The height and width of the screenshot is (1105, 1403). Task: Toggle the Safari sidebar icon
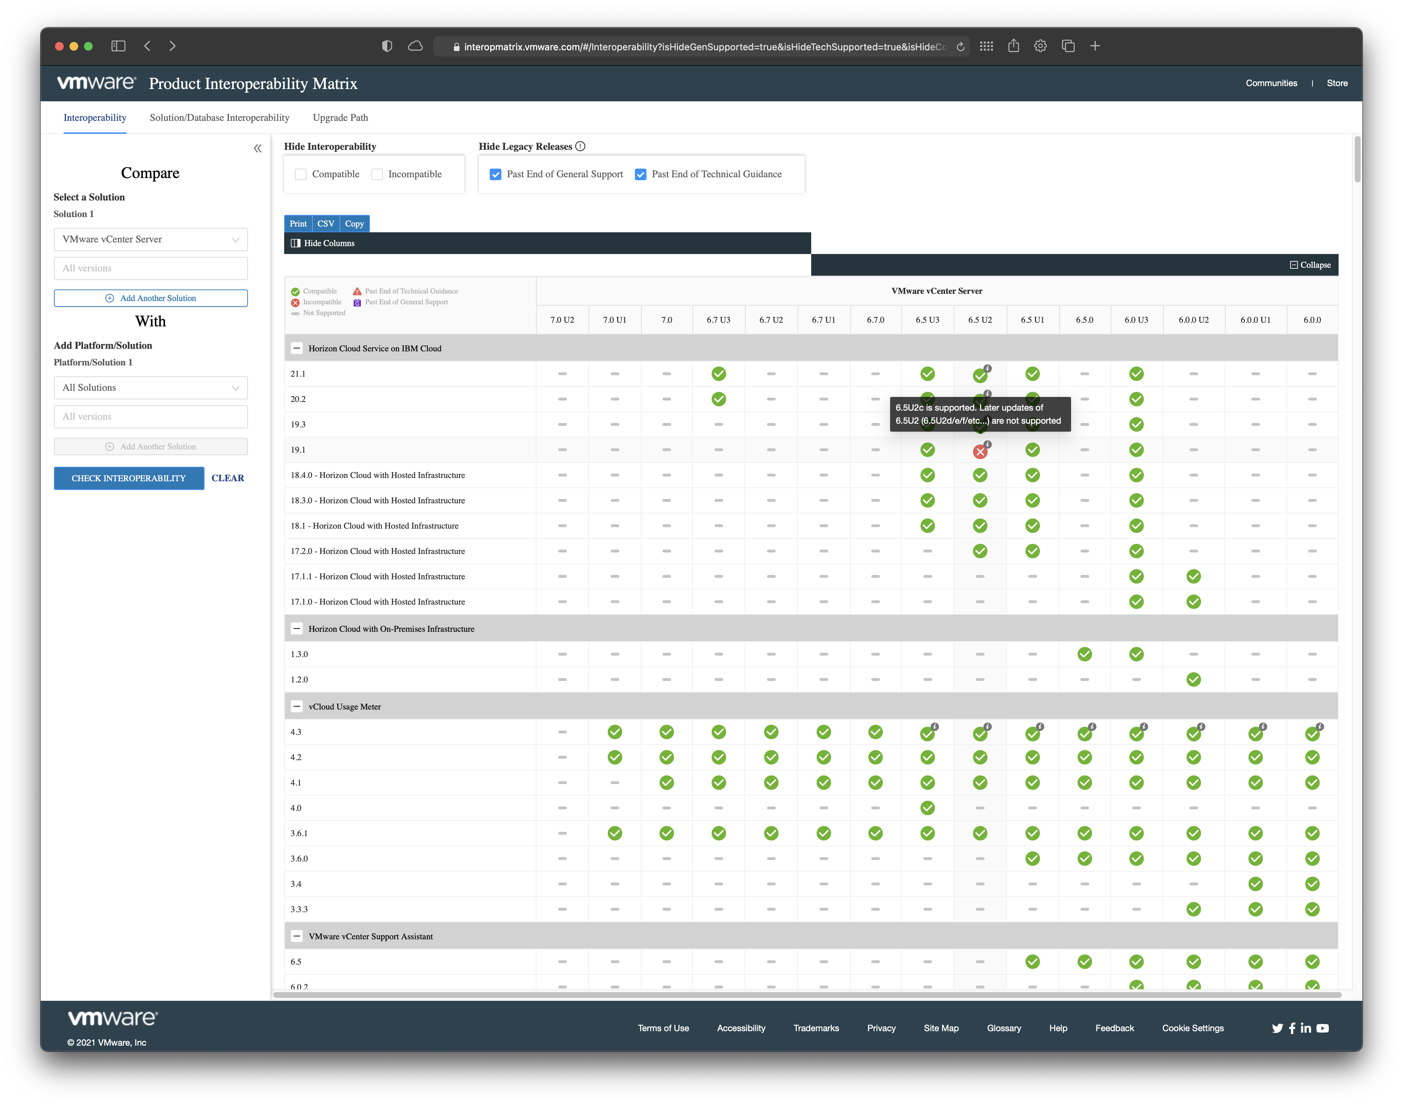pos(118,46)
